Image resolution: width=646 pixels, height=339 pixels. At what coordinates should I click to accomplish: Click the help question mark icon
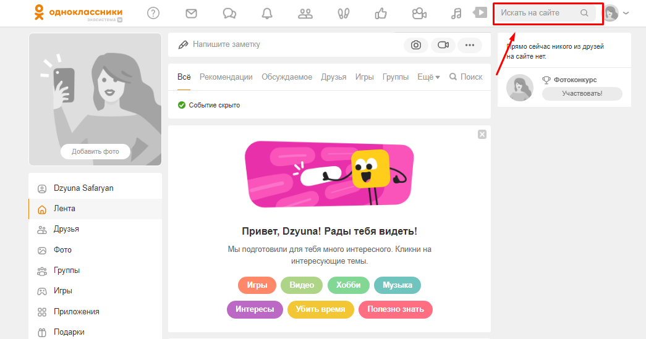point(153,13)
